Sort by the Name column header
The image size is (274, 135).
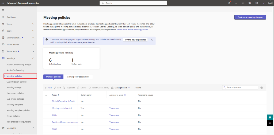(55, 95)
